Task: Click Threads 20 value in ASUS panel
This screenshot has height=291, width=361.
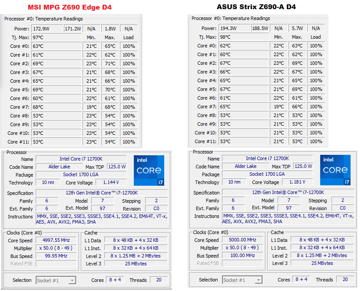Action: pos(345,279)
